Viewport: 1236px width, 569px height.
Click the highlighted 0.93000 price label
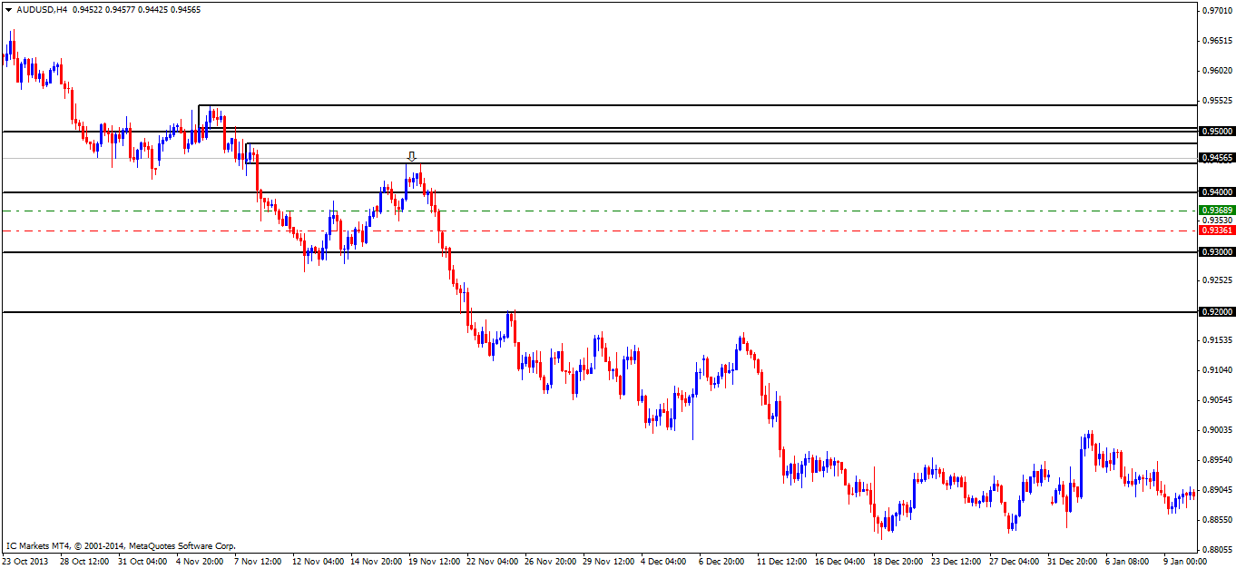click(1217, 251)
